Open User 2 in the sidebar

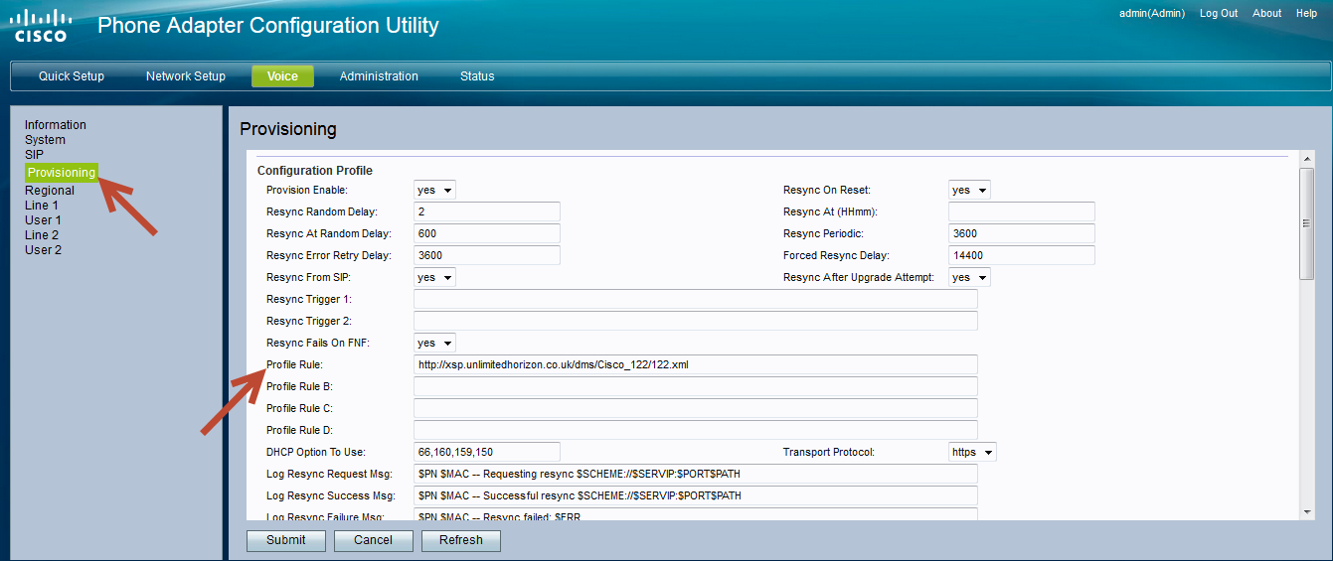43,250
